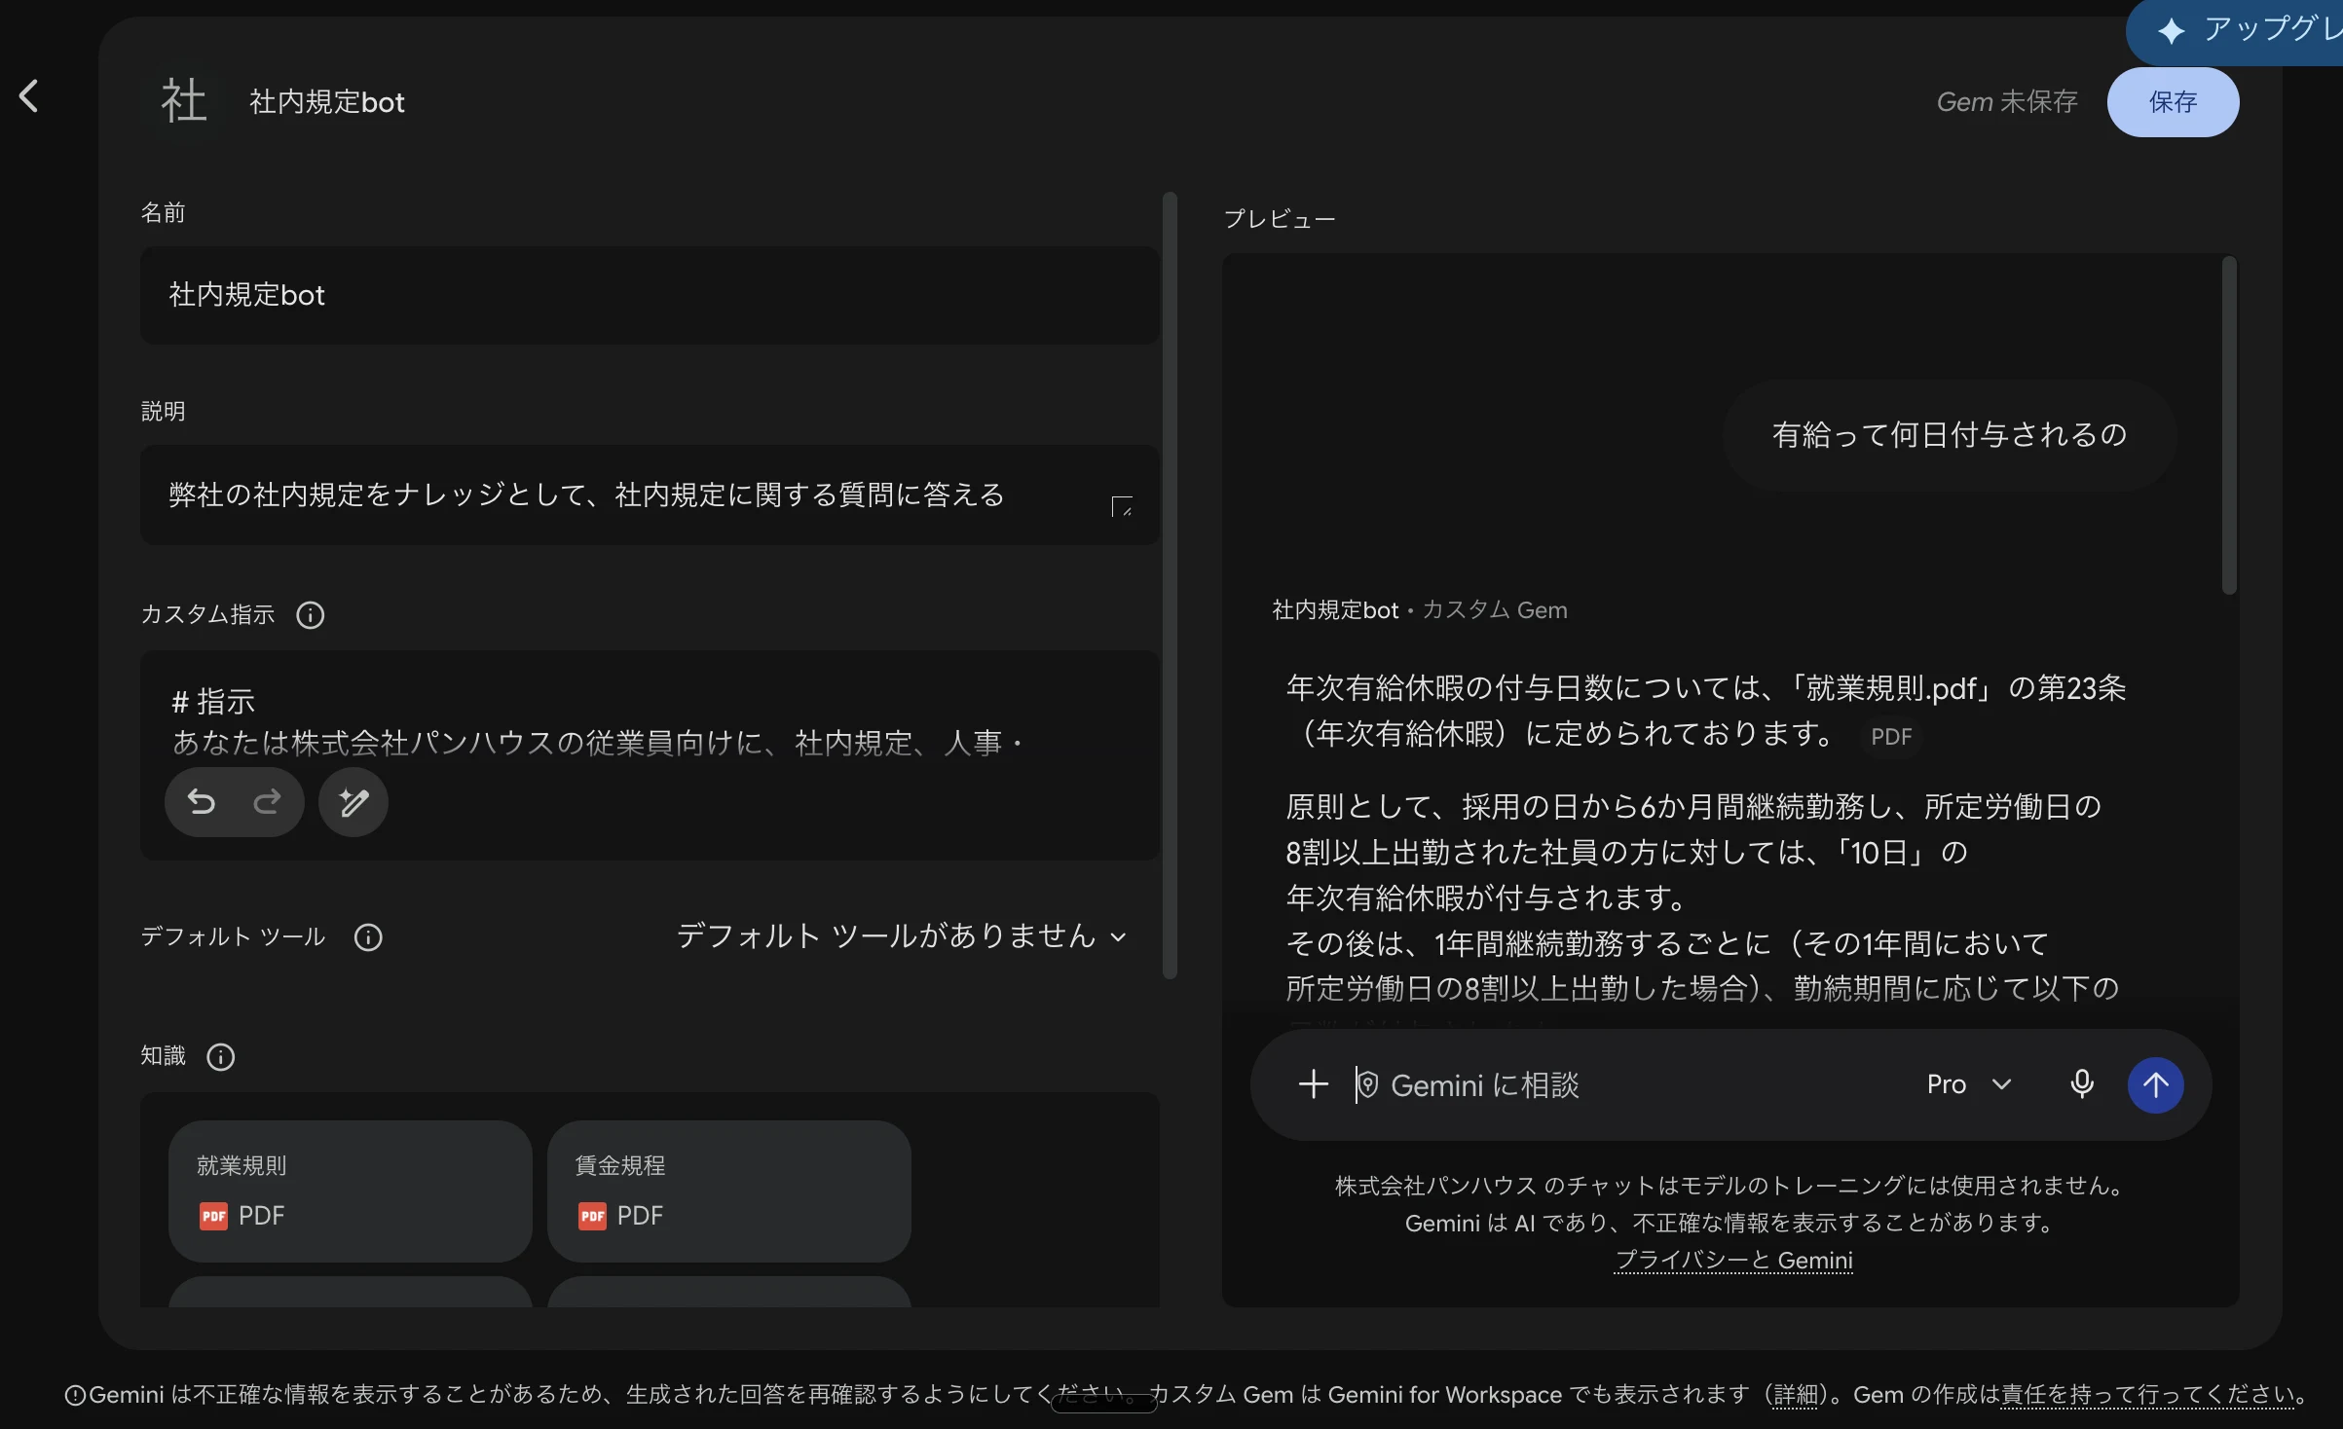
Task: Redo the custom instruction edit
Action: click(266, 802)
